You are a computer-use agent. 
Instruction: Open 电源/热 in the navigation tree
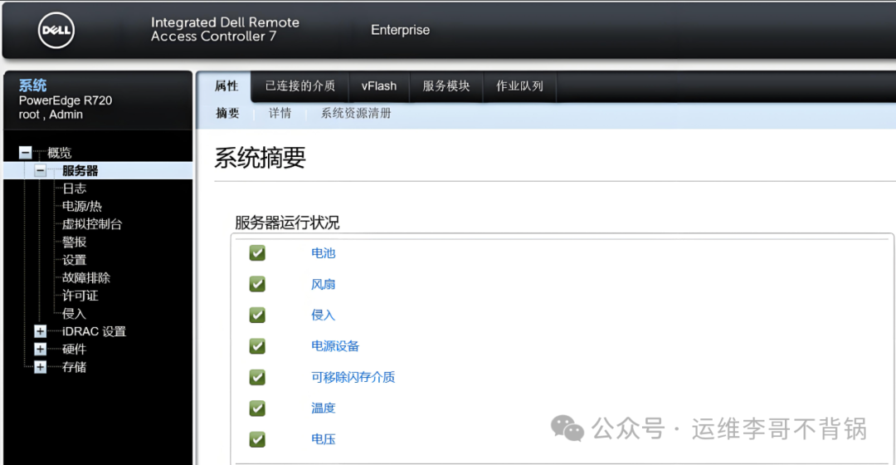coord(81,206)
